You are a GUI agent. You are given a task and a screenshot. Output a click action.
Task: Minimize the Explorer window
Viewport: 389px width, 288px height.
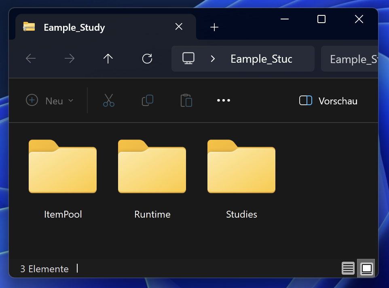285,19
